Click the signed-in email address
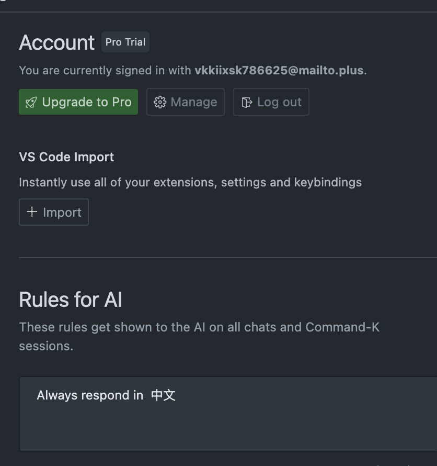The height and width of the screenshot is (466, 437). (279, 71)
